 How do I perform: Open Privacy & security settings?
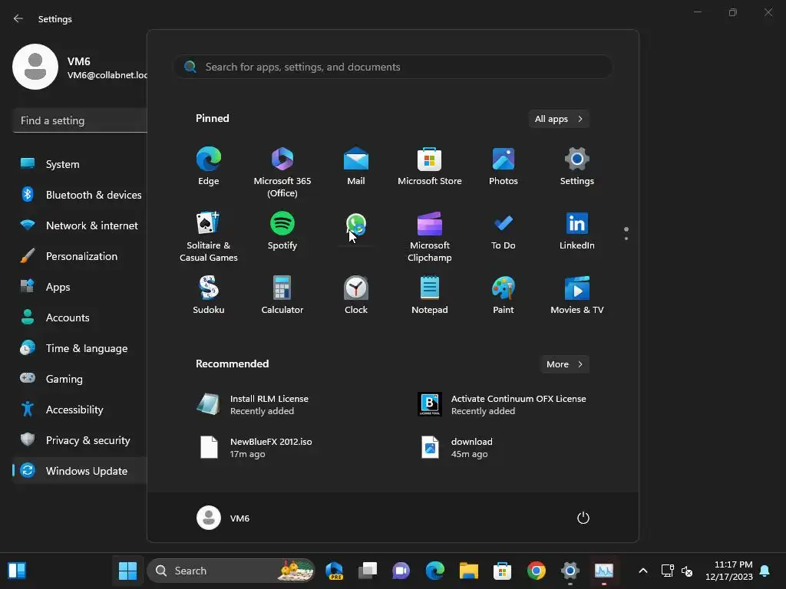(80, 440)
